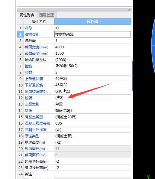Edit the 结构类别 field showing 楼层框架梁
The width and height of the screenshot is (155, 179).
pos(92,34)
